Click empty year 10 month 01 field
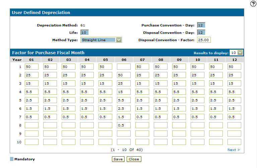This screenshot has width=257, height=168. coord(31,142)
